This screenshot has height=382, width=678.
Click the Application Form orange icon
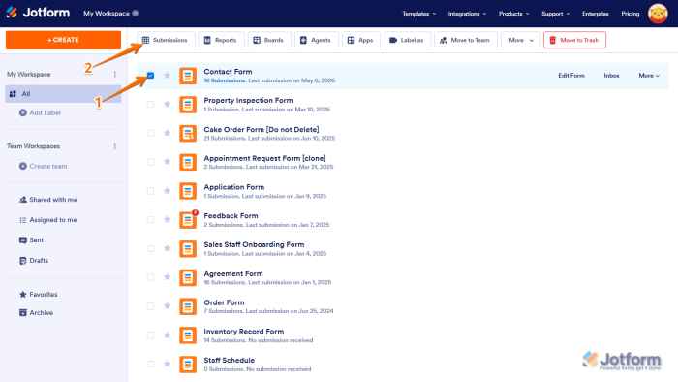click(188, 191)
